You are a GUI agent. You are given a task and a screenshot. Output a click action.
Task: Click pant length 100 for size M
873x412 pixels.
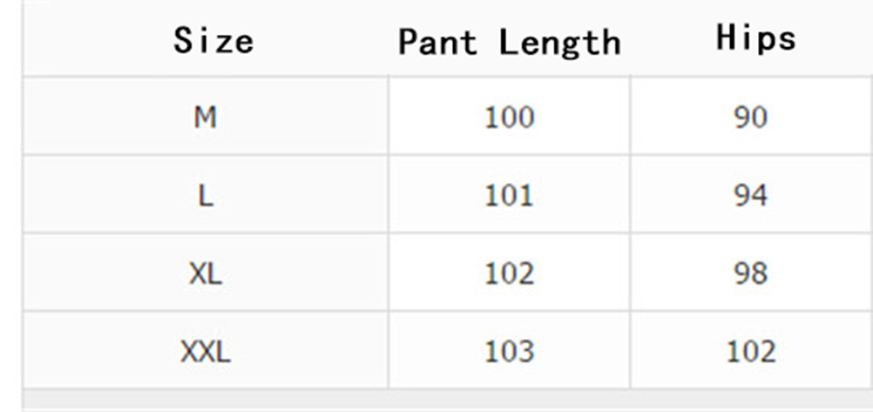[509, 117]
